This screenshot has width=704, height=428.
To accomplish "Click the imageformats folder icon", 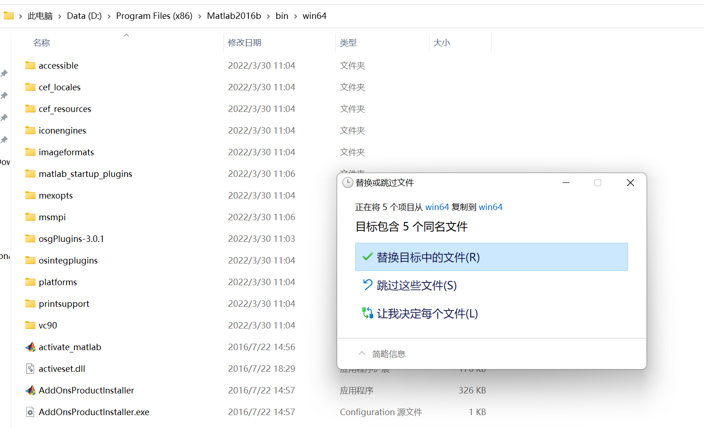I will click(30, 152).
